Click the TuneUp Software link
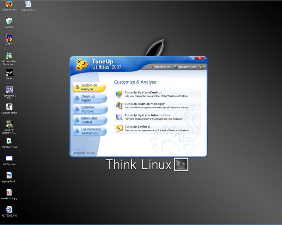 [x=84, y=153]
